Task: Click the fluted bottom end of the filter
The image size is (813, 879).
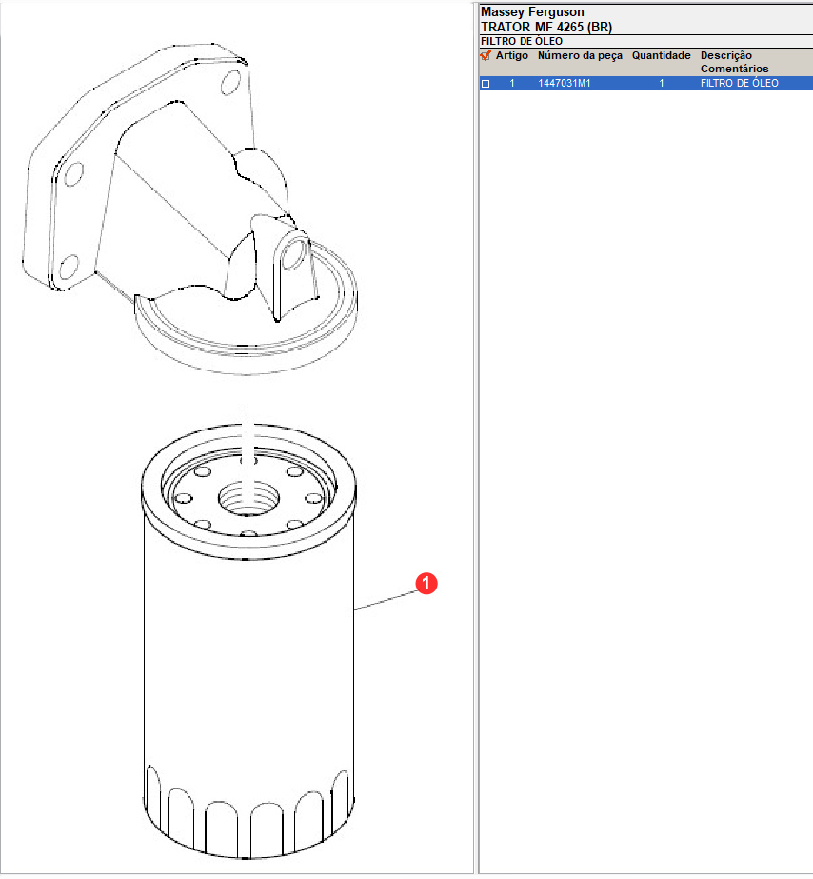Action: (x=248, y=809)
